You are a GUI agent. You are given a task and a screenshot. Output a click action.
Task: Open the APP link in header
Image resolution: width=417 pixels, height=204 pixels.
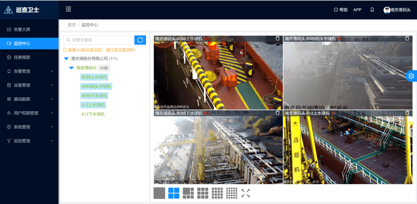pos(357,10)
